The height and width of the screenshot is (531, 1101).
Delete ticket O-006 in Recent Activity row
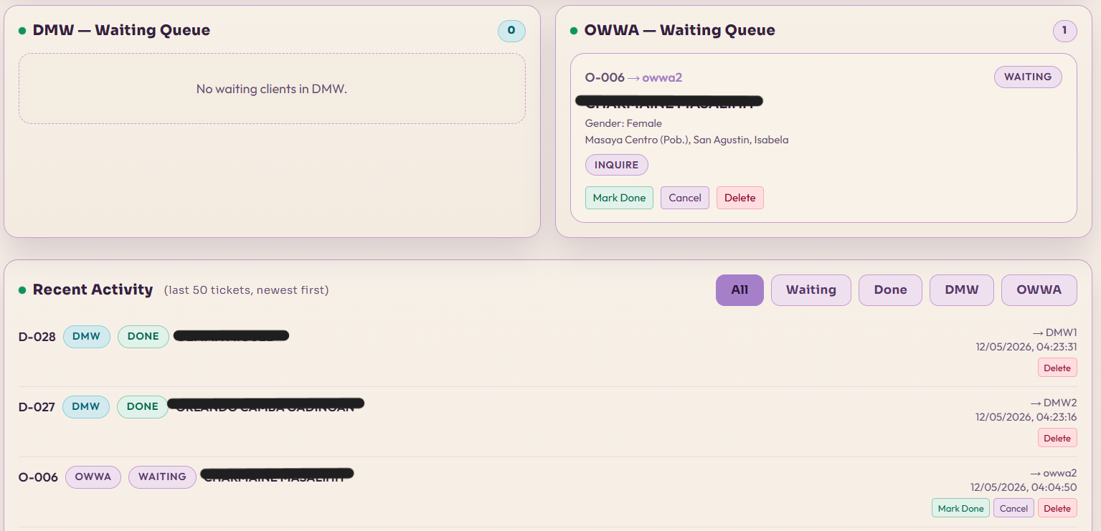[x=1057, y=508]
